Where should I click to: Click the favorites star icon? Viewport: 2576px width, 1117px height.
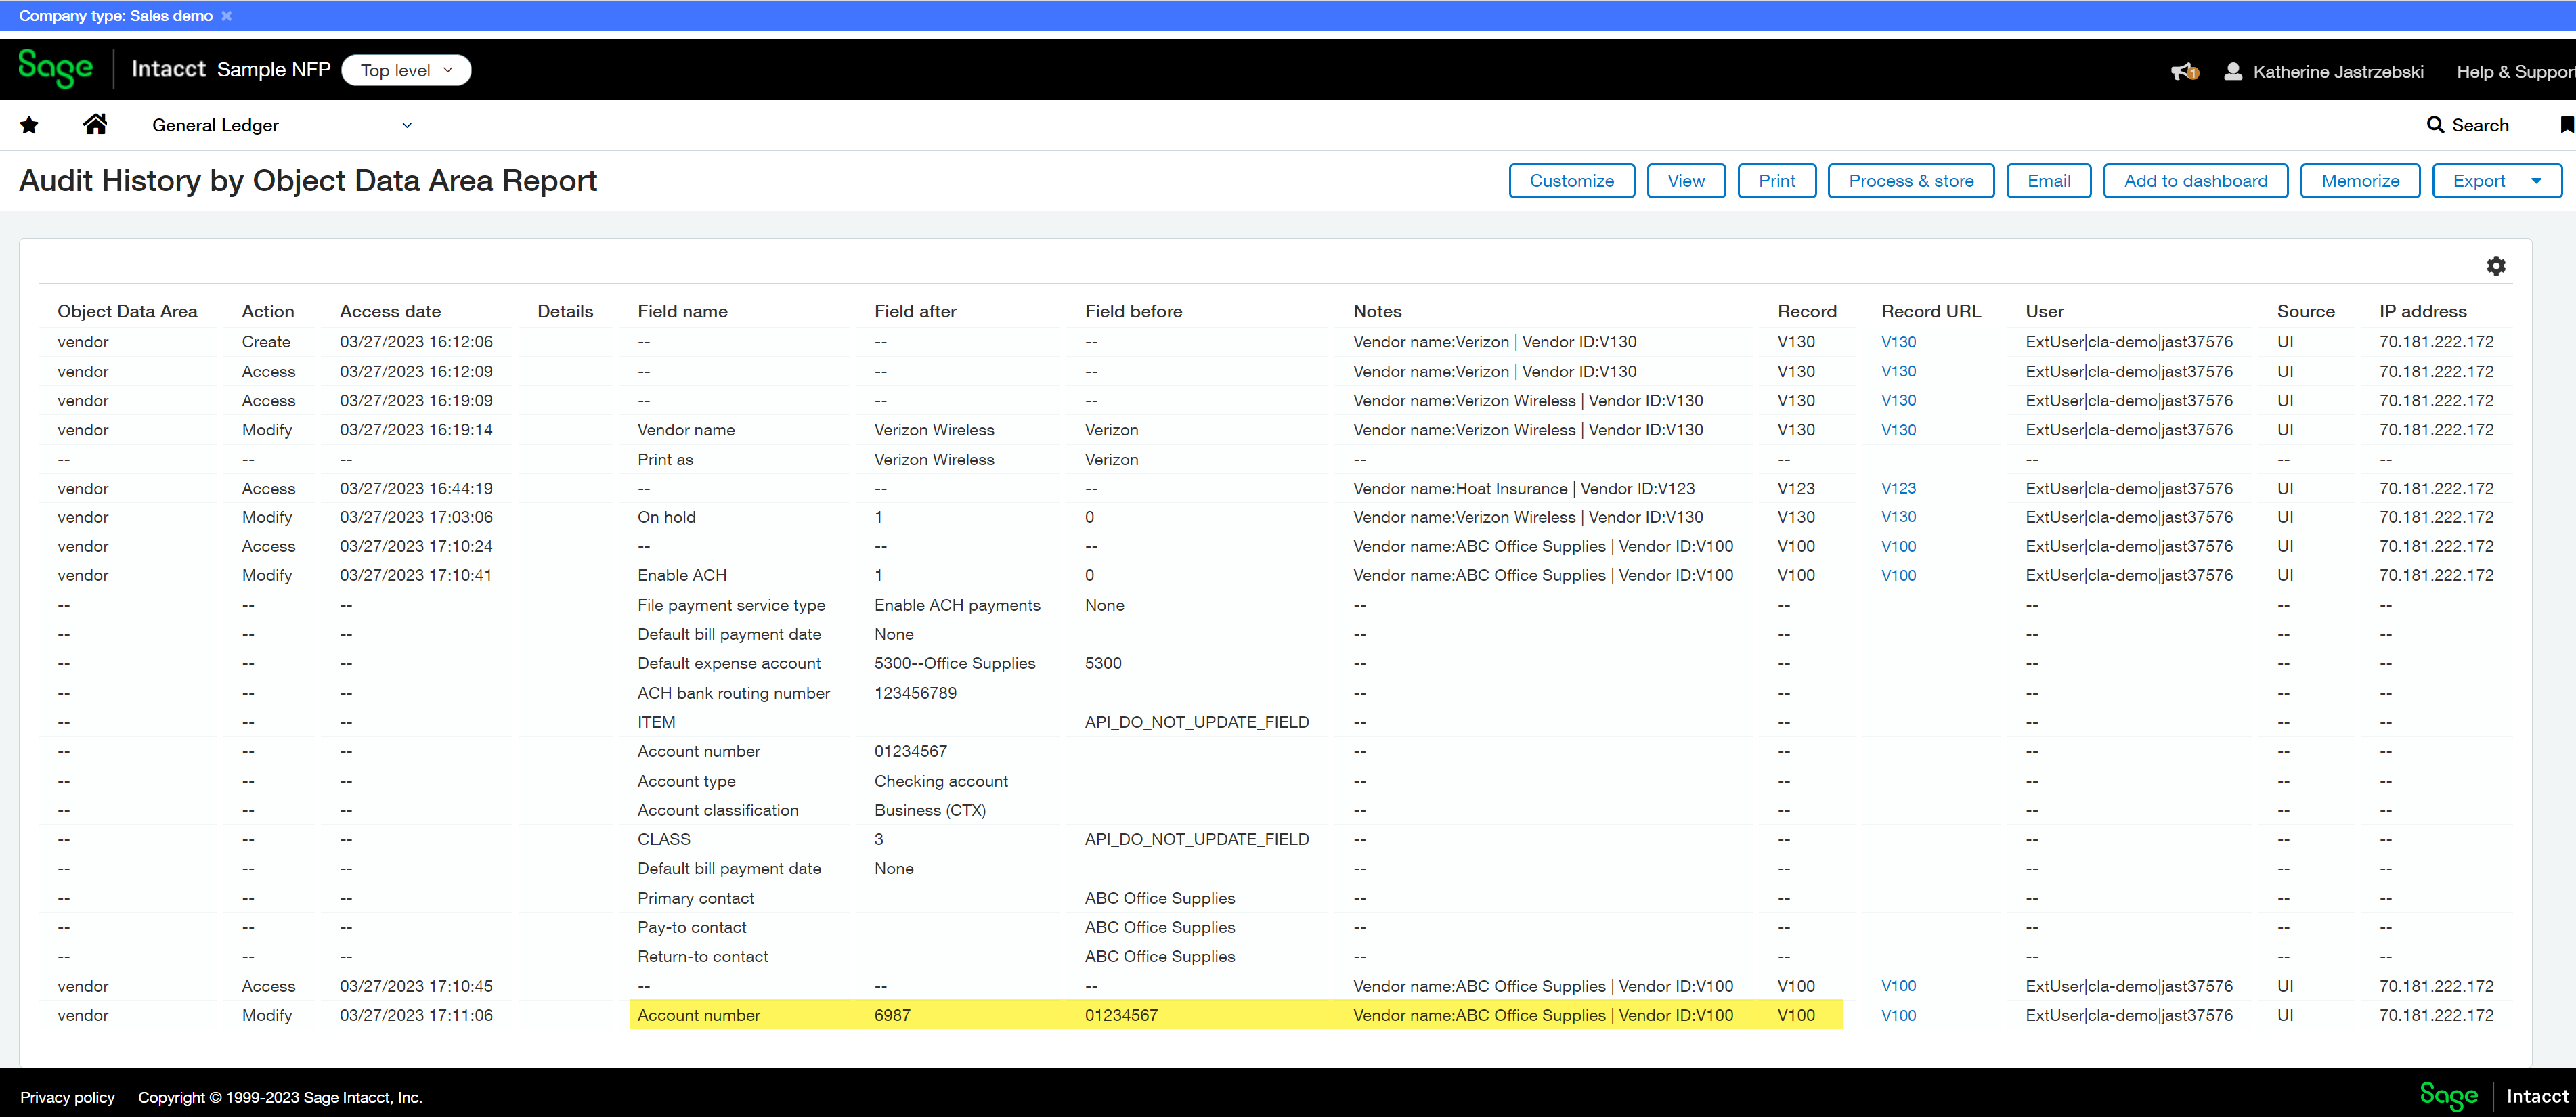[29, 125]
